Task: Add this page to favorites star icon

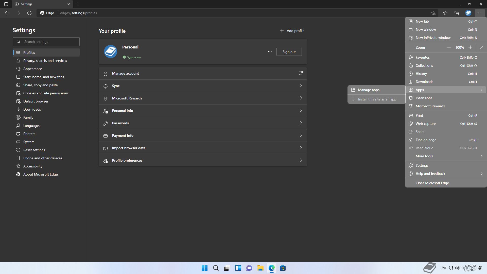Action: [433, 13]
